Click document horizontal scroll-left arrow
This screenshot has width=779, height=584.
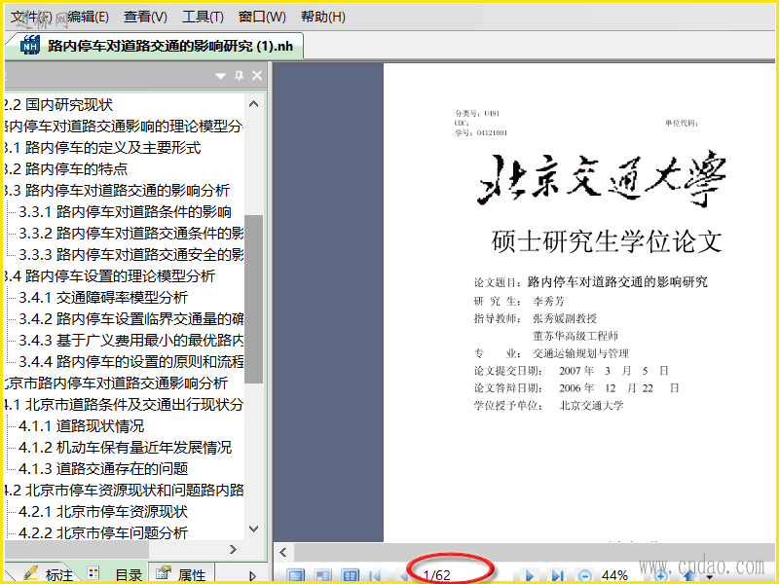[283, 552]
